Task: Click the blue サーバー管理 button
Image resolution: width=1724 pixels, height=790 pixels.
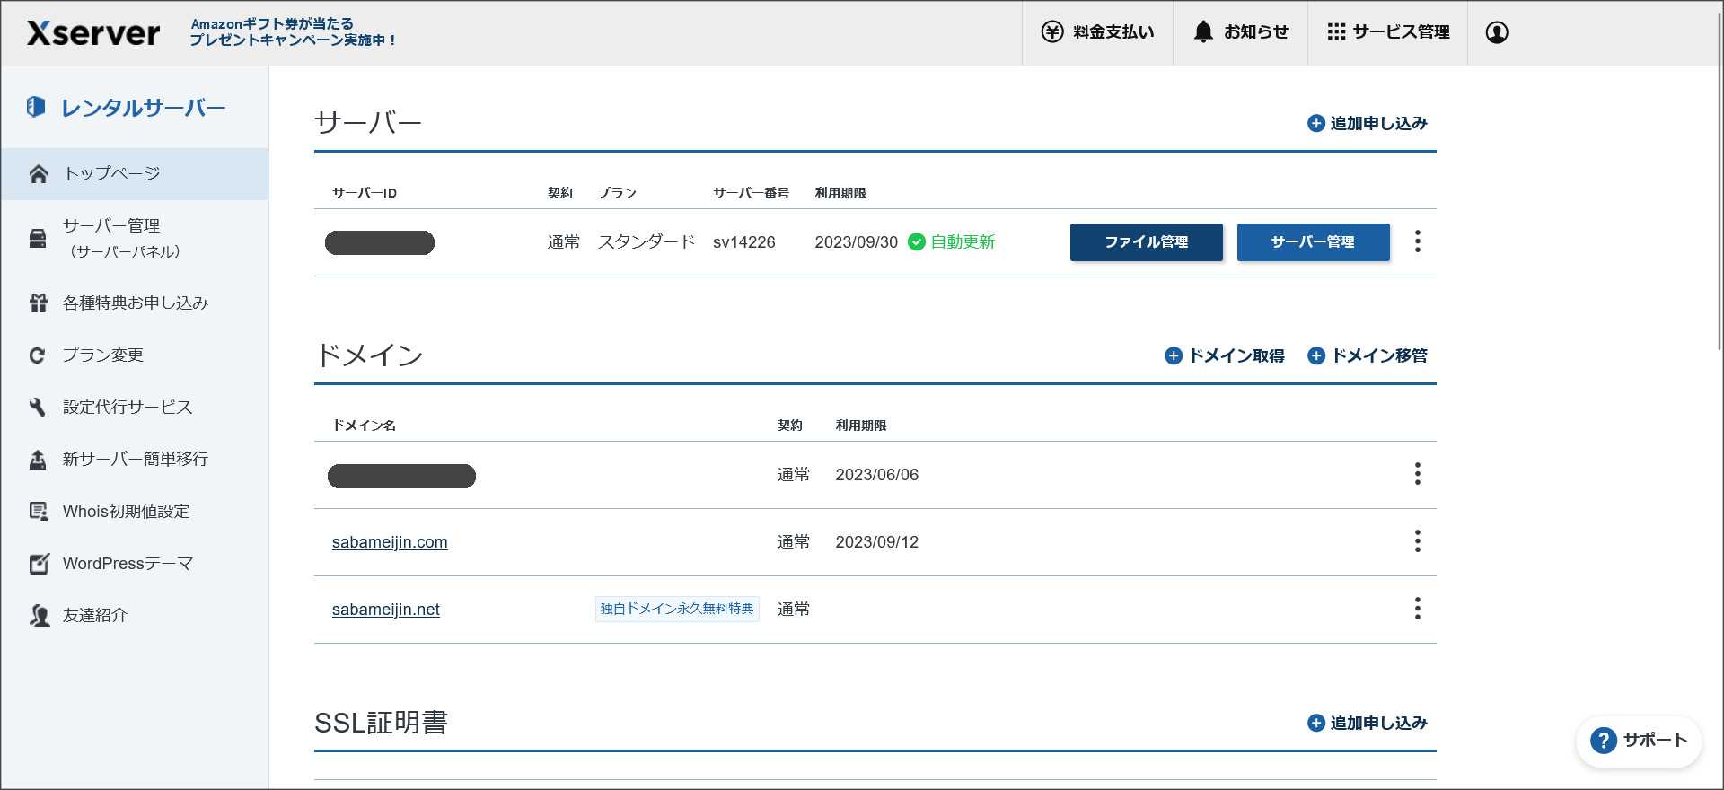Action: click(x=1314, y=242)
